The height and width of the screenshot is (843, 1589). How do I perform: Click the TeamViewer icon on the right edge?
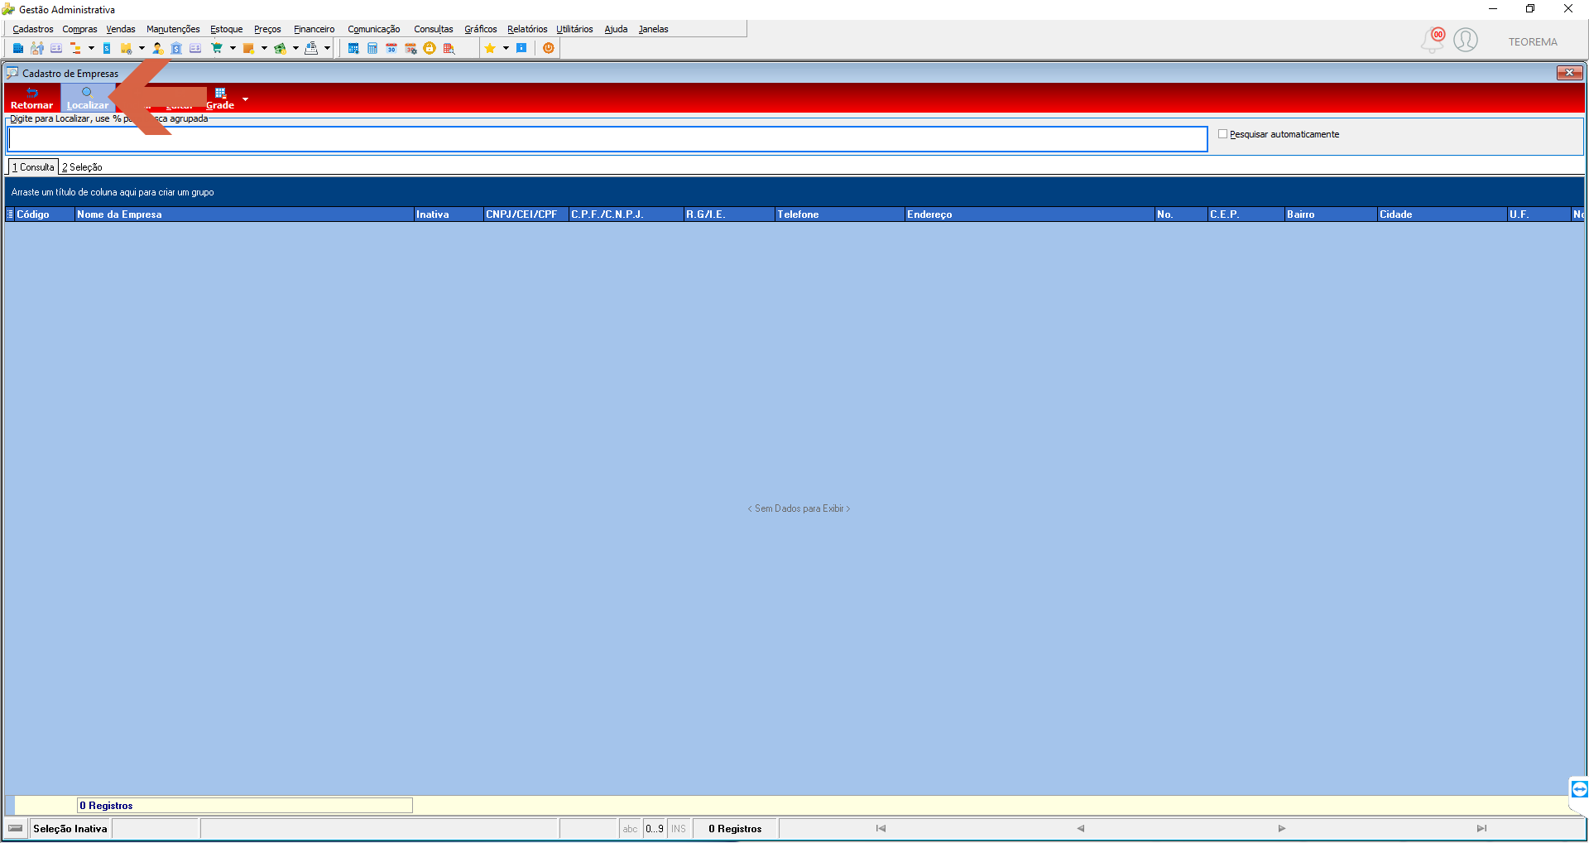point(1579,789)
